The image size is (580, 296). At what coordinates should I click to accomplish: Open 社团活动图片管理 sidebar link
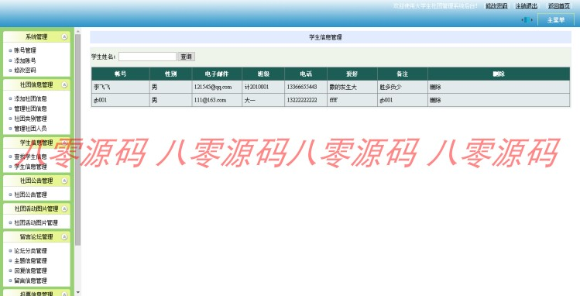[36, 222]
